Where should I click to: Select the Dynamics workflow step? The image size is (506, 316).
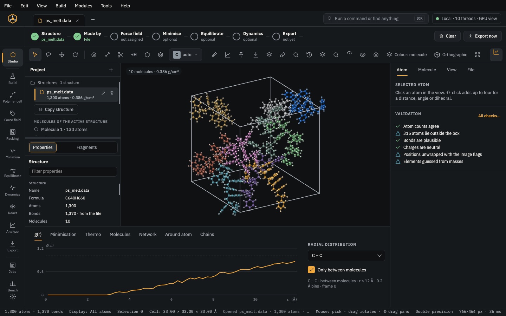(248, 36)
